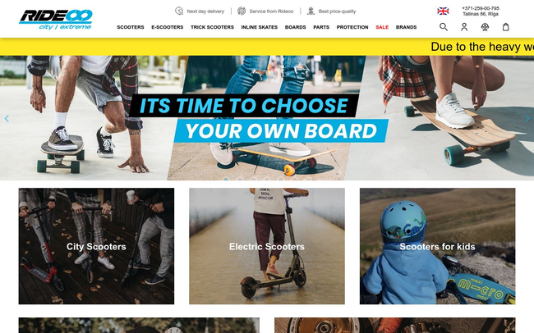The height and width of the screenshot is (333, 534).
Task: Go to next banner slide arrow
Action: coord(527,118)
